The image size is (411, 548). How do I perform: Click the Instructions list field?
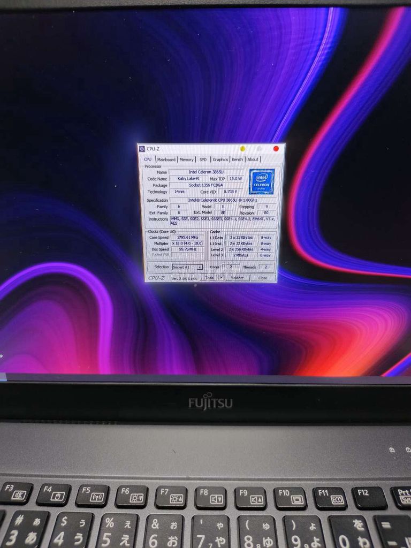click(x=223, y=221)
